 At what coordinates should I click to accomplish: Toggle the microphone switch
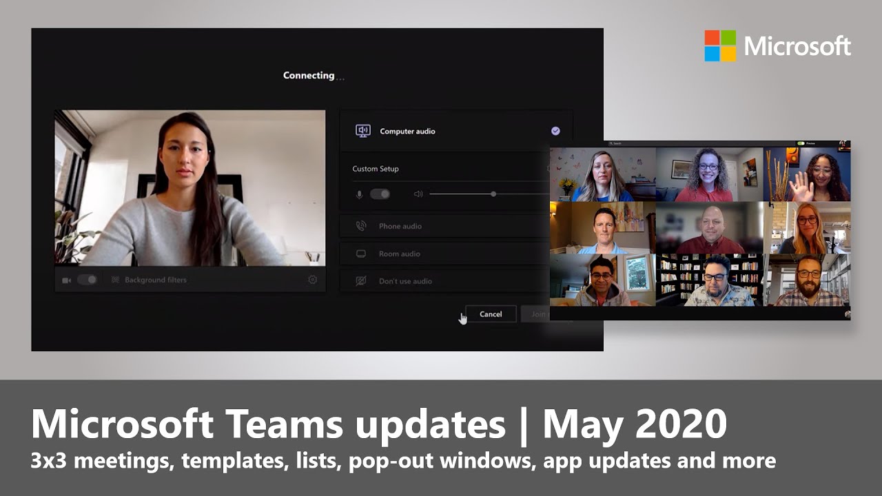(380, 194)
